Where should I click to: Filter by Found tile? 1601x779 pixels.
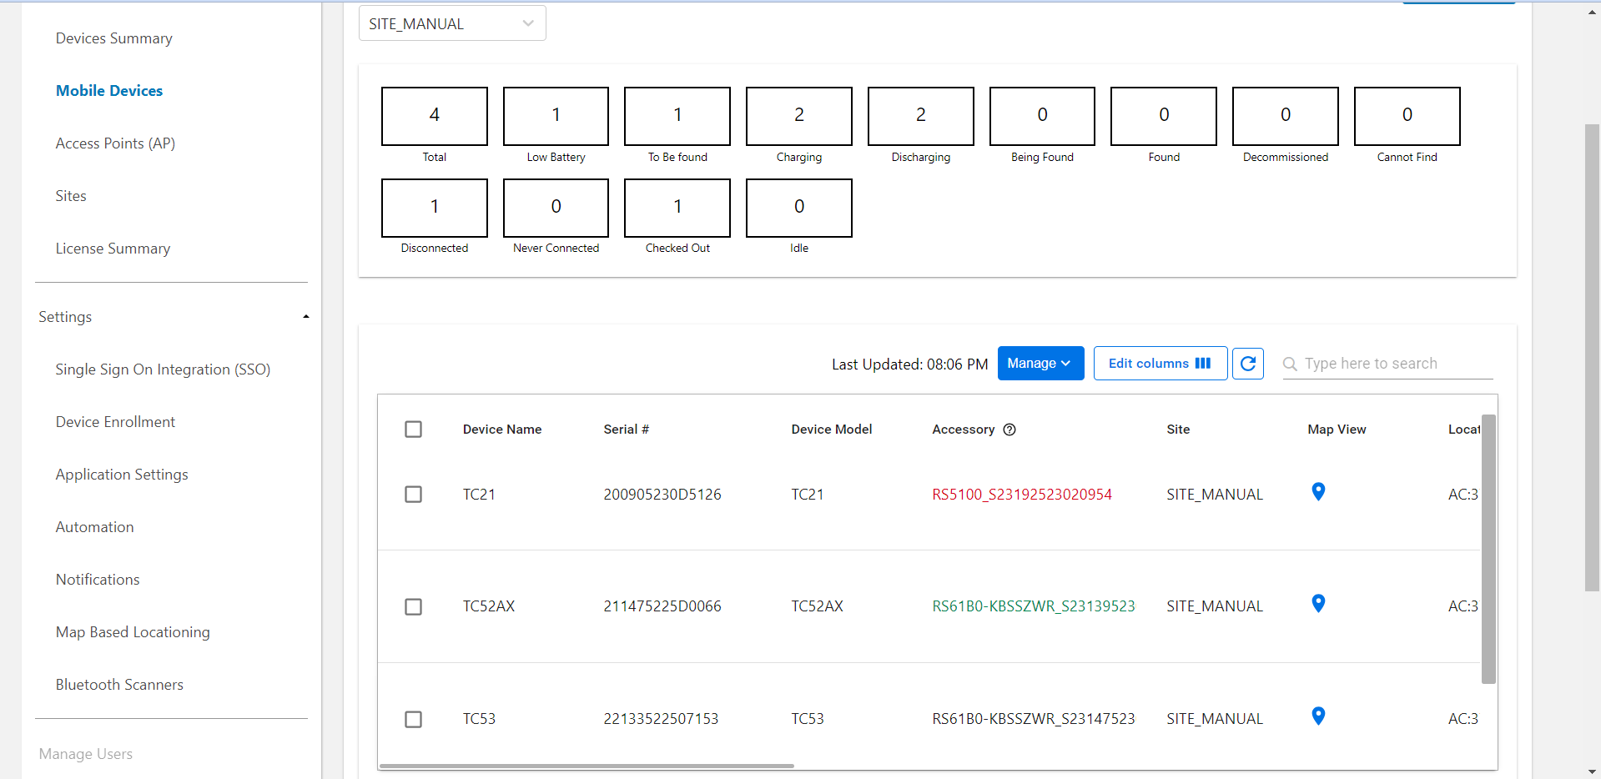tap(1164, 116)
